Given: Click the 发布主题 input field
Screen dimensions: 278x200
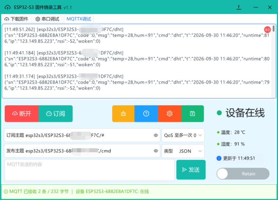Looking at the screenshot, I should point(82,151).
